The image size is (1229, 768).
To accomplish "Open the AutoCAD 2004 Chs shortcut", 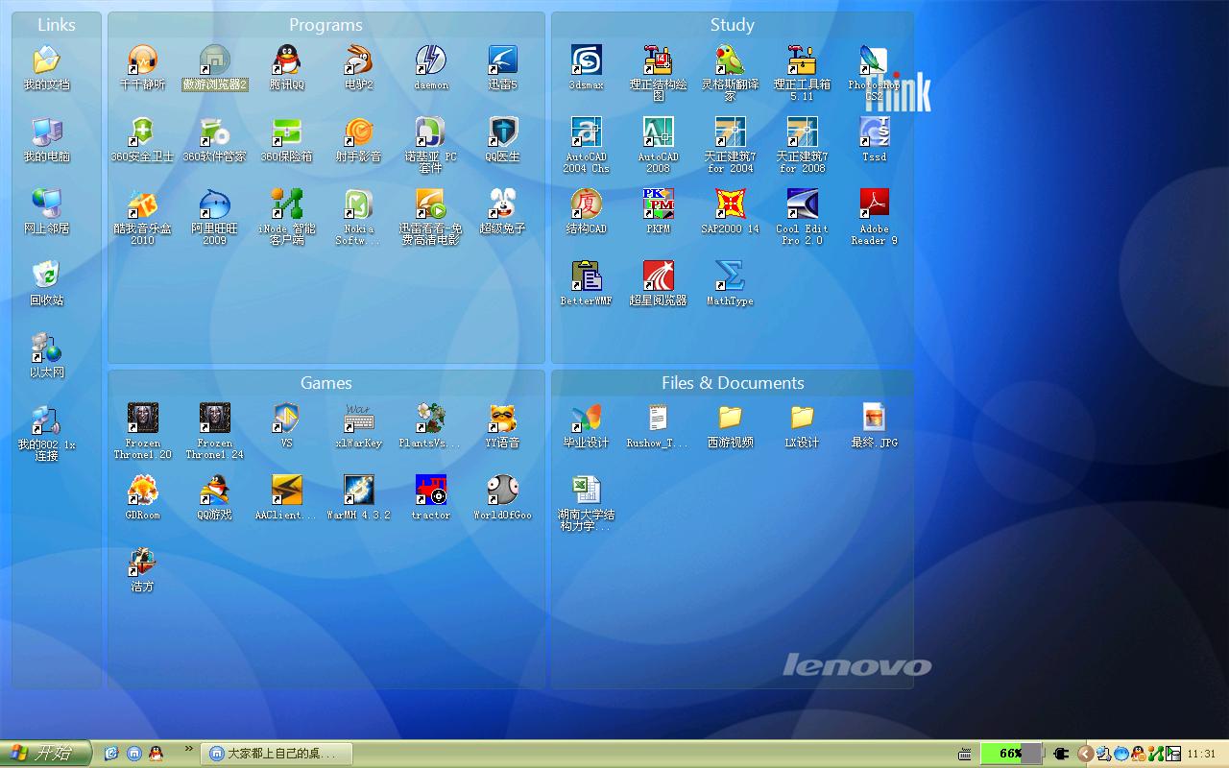I will 586,145.
